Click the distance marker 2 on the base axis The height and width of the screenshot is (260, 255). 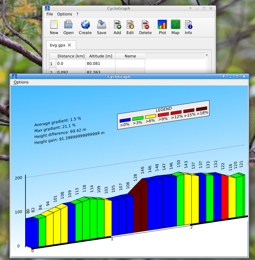point(191,227)
